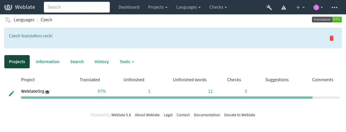346x132 pixels.
Task: Open the wrench management icon
Action: (269, 7)
